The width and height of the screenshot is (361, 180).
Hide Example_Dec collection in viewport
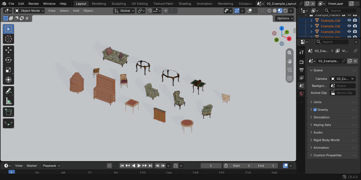(x=349, y=31)
